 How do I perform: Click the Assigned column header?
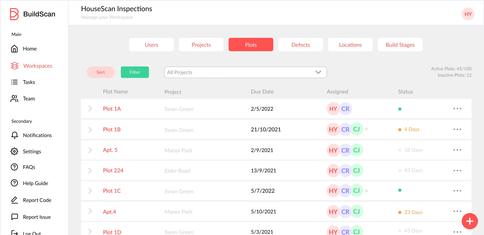click(x=337, y=92)
